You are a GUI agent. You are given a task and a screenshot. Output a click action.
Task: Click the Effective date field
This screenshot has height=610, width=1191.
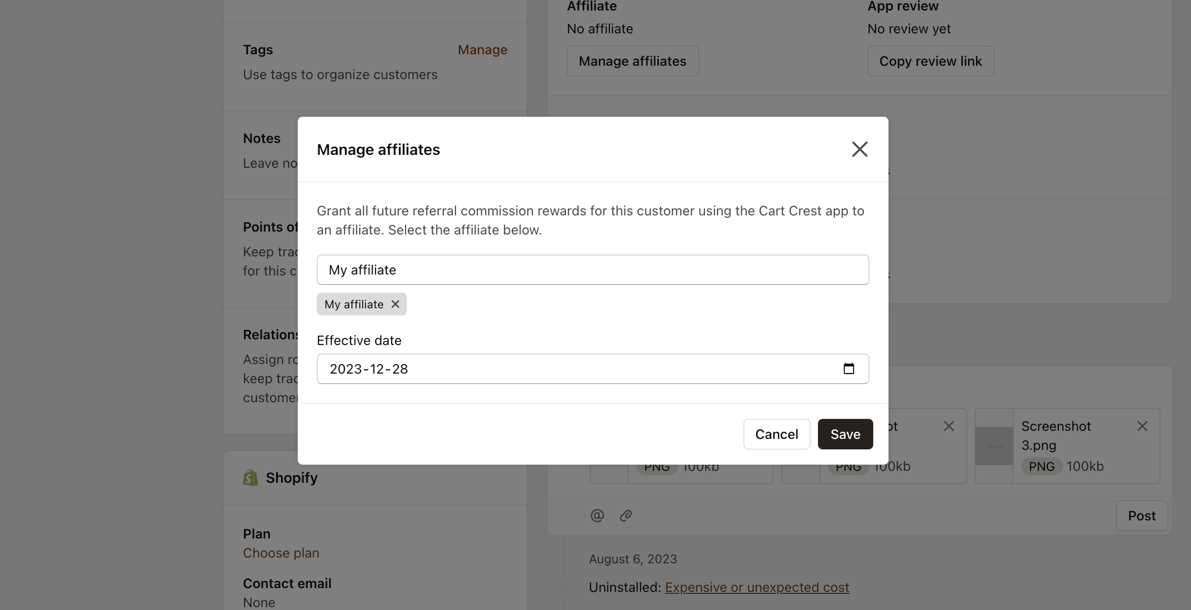click(572, 368)
